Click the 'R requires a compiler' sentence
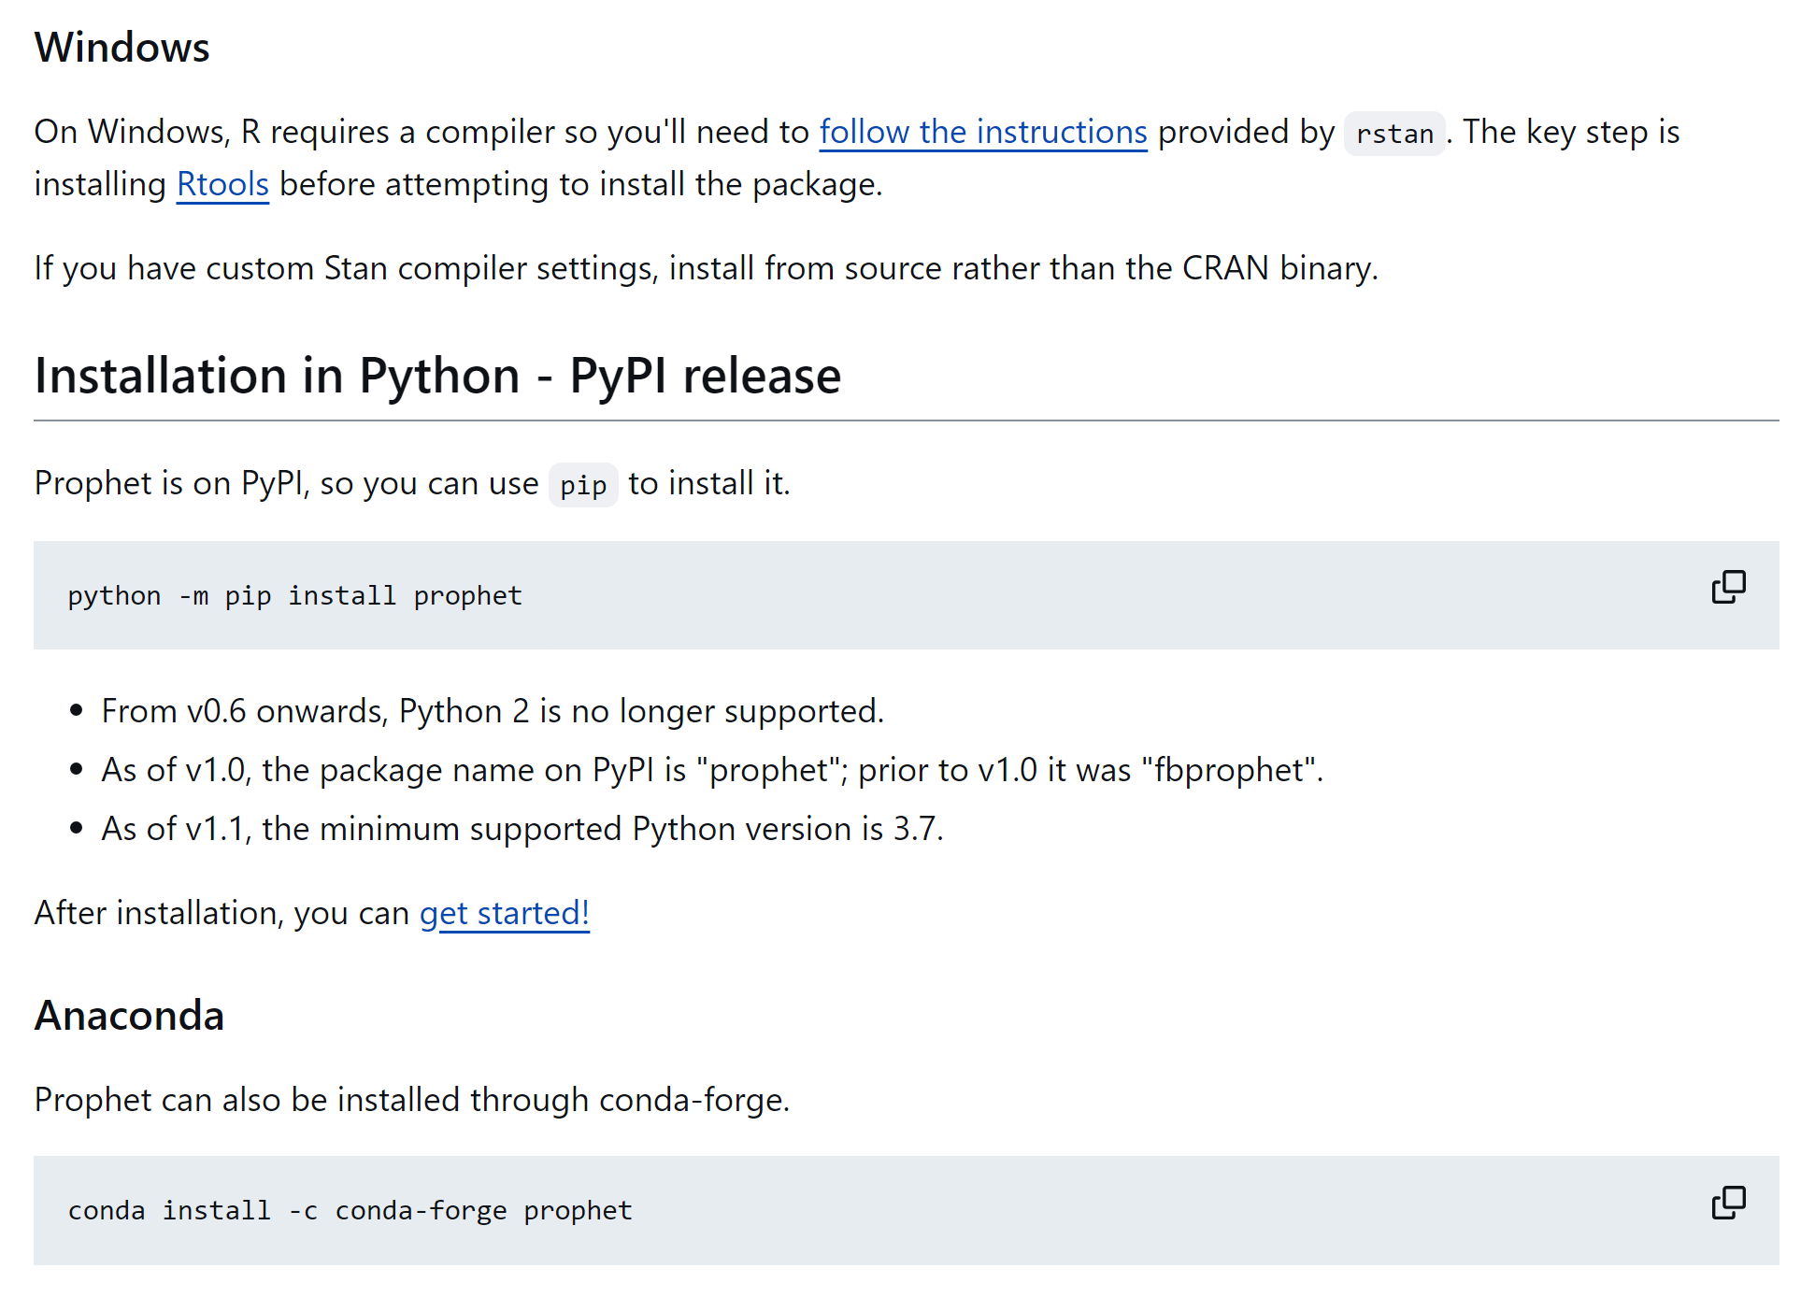1815x1297 pixels. [421, 132]
